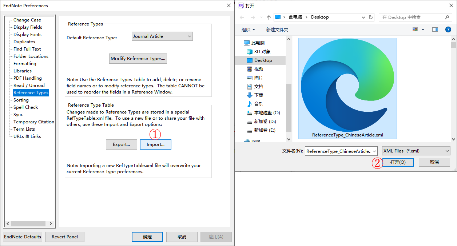The image size is (457, 246).
Task: Select Temporary Citation in preferences list
Action: tap(34, 122)
